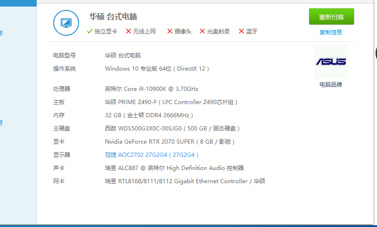This screenshot has height=227, width=377.
Task: Click the green checkmark beside 独立显卡
Action: [90, 32]
